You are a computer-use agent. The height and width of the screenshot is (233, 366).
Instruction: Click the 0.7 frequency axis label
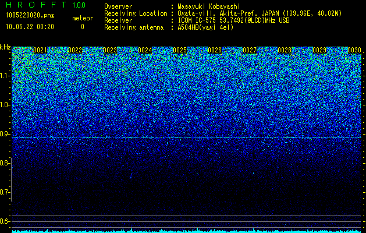pyautogui.click(x=5, y=192)
